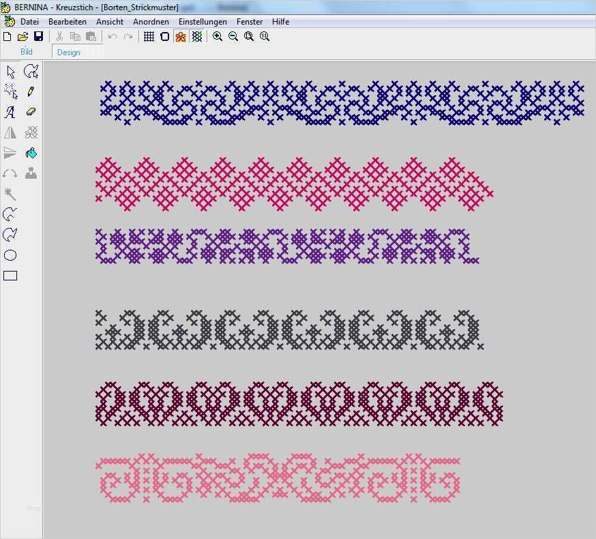Pick the Magic Wand tool
The height and width of the screenshot is (539, 596).
pyautogui.click(x=10, y=194)
